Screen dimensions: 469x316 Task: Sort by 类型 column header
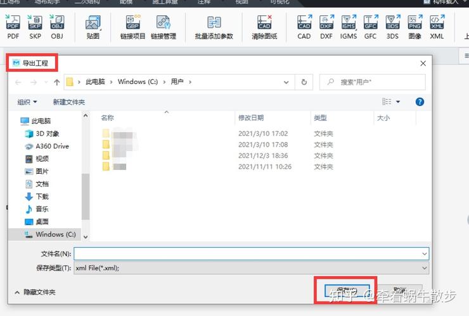[320, 118]
